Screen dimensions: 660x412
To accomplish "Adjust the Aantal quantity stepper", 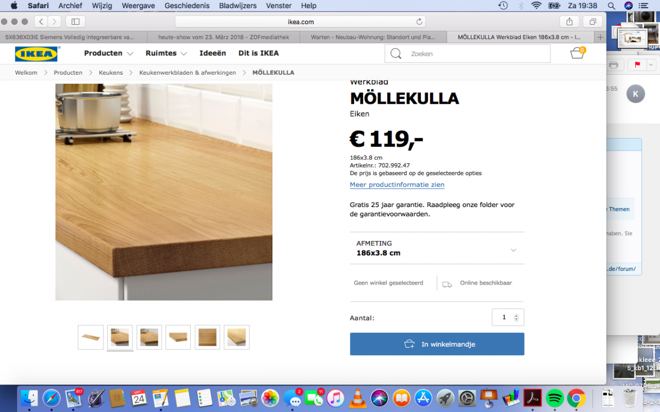I will pyautogui.click(x=516, y=318).
